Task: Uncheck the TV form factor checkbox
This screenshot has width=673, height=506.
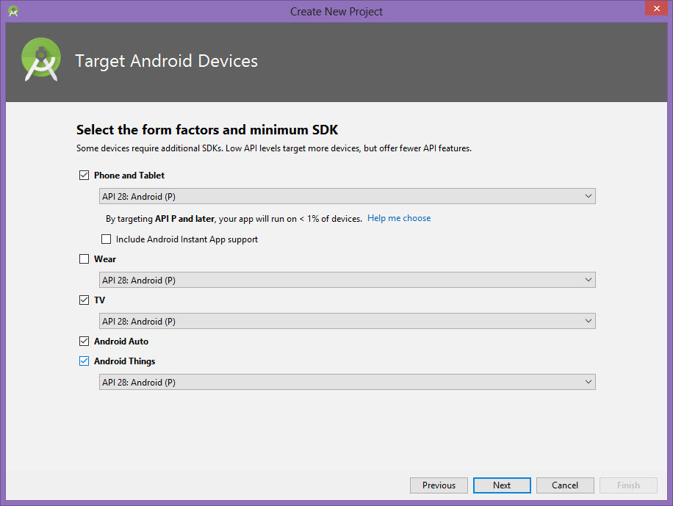Action: 84,300
